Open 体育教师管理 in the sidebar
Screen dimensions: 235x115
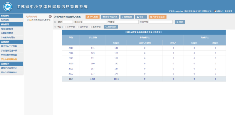[x=11, y=33]
